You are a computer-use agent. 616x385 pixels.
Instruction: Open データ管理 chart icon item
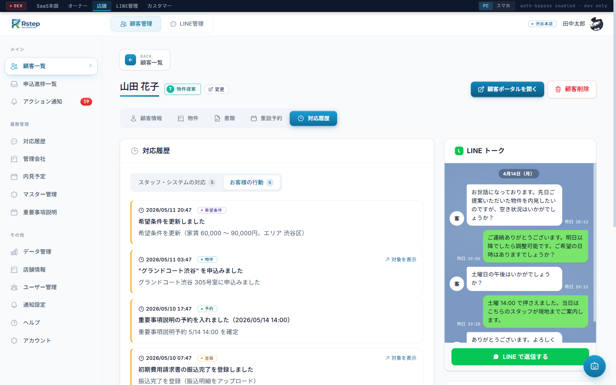pos(51,252)
